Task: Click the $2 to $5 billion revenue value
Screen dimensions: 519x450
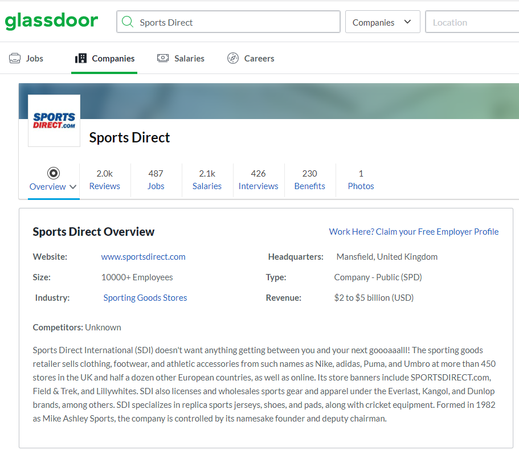Action: [x=374, y=298]
